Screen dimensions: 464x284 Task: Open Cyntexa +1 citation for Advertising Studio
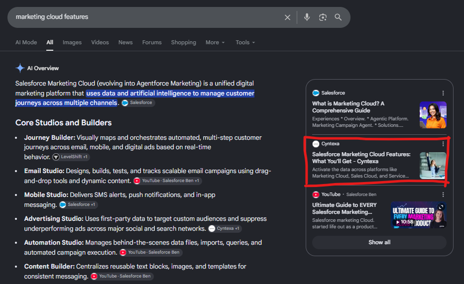[225, 228]
